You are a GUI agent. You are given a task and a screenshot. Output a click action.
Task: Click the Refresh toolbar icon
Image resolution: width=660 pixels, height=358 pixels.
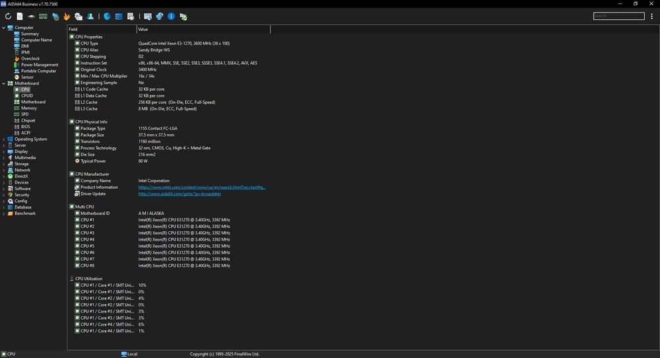(8, 17)
